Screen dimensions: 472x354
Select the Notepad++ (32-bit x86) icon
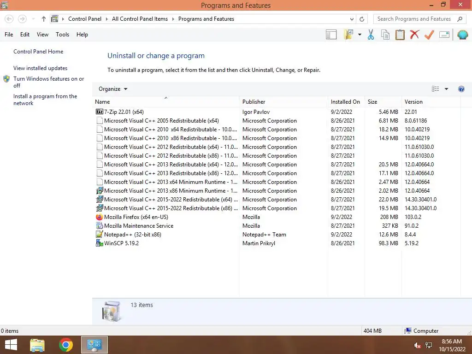pyautogui.click(x=100, y=234)
